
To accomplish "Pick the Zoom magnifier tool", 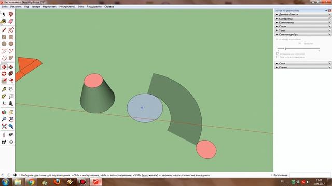I will (4, 119).
